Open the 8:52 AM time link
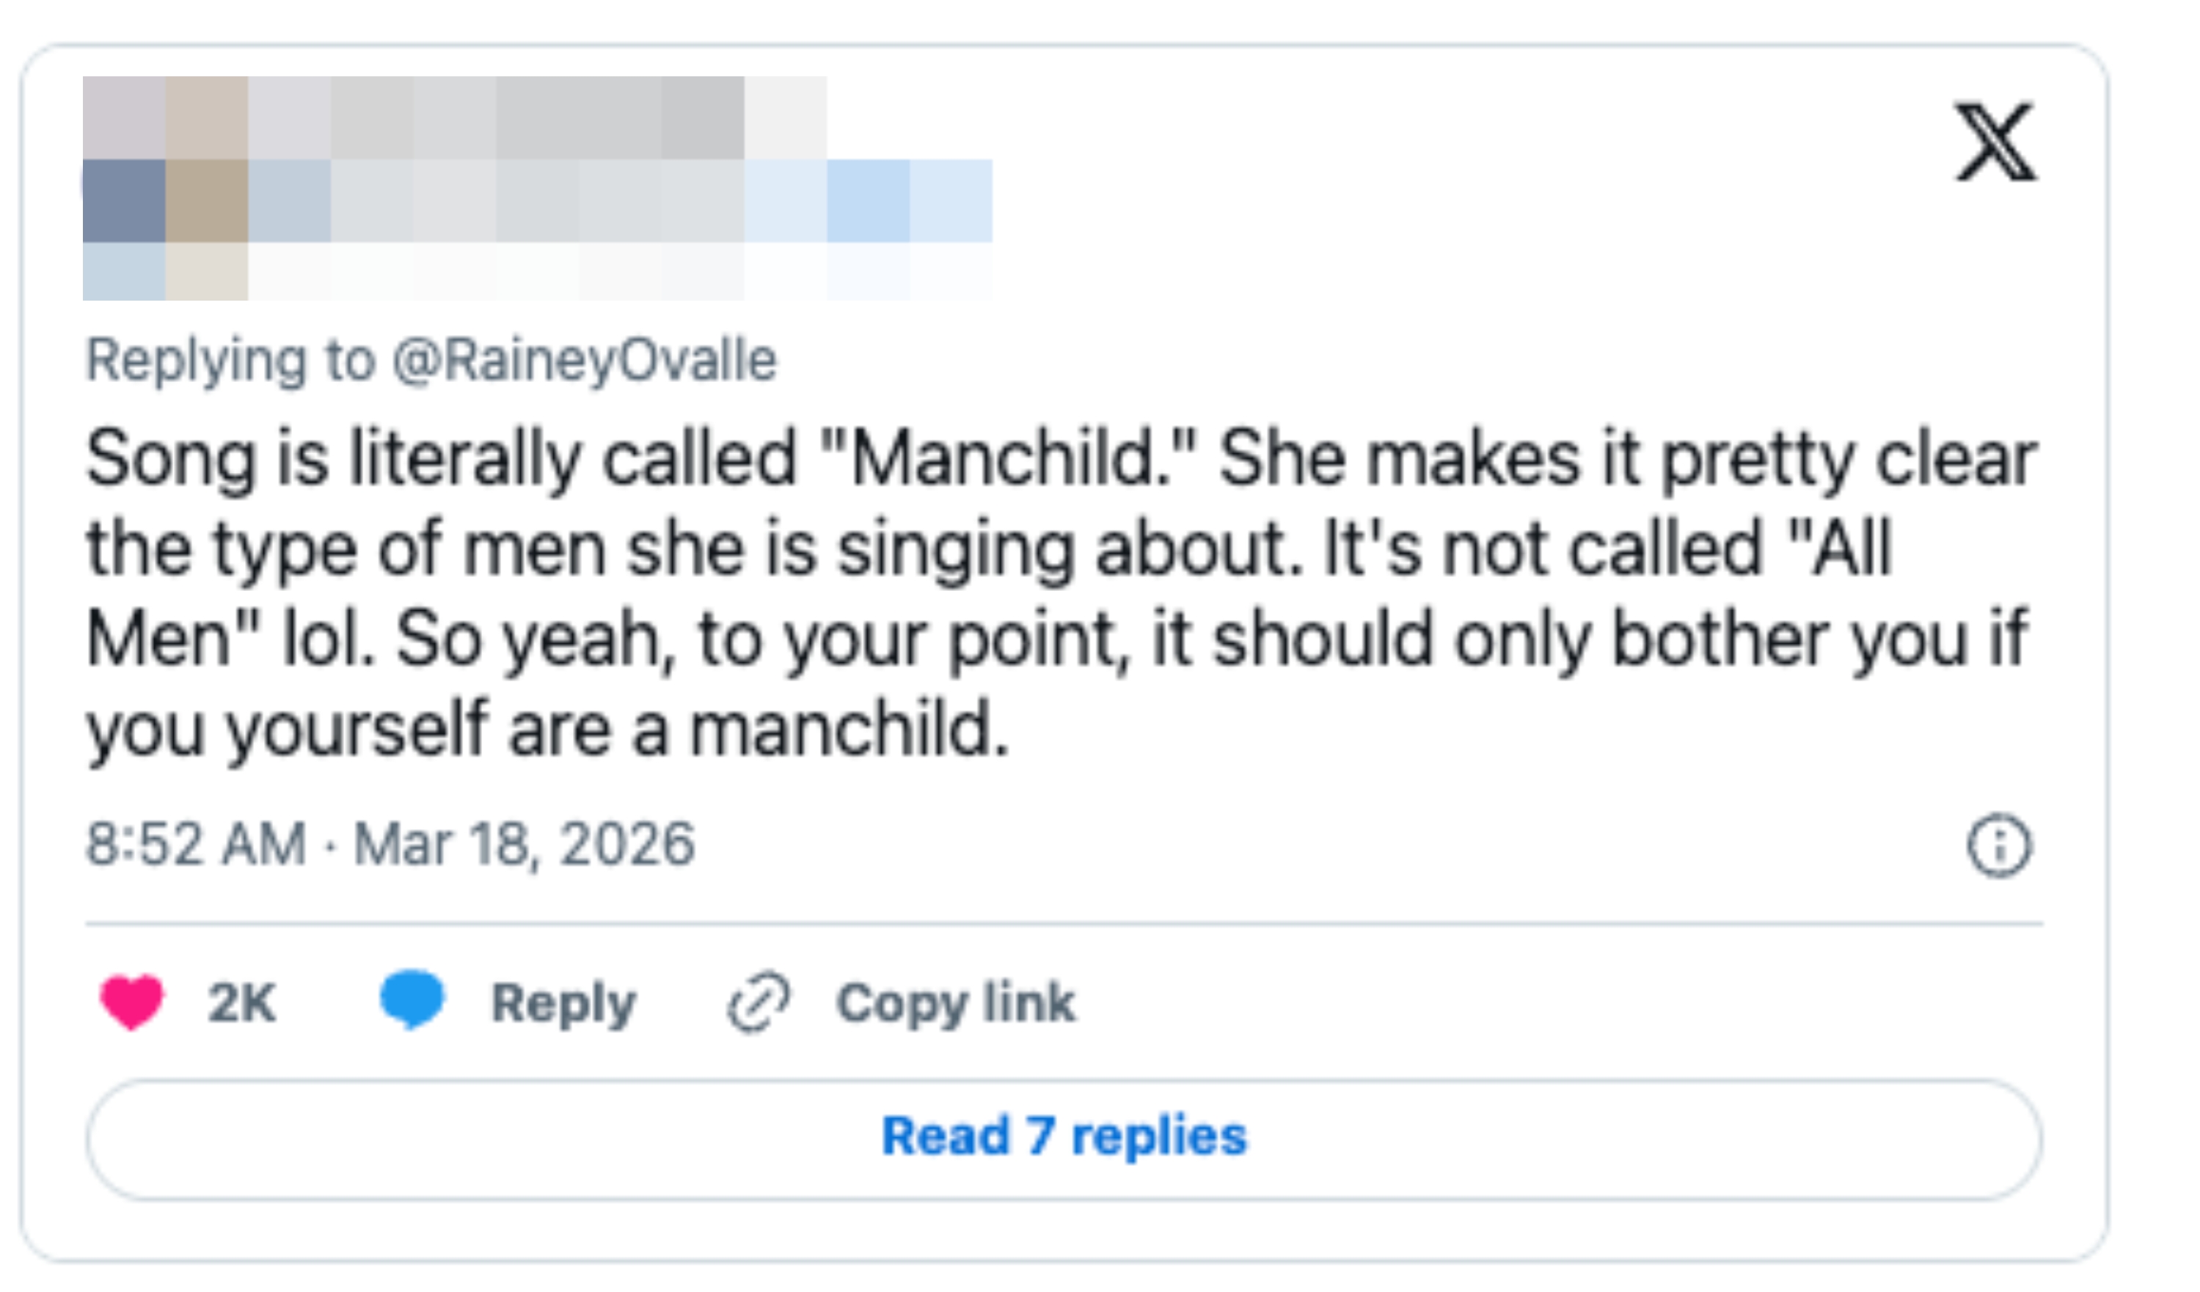This screenshot has width=2200, height=1292. click(x=196, y=845)
